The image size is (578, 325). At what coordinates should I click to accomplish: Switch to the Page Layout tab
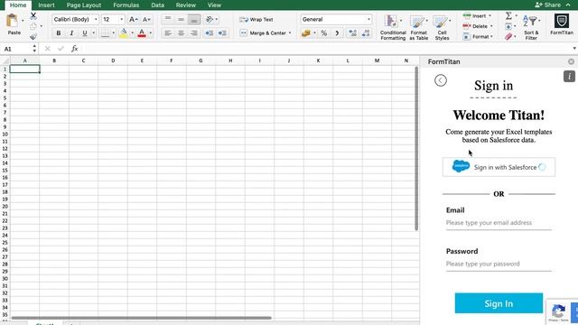click(x=84, y=5)
